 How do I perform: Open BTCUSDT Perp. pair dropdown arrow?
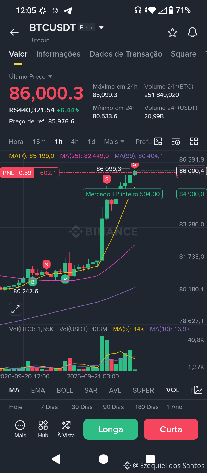click(x=101, y=27)
